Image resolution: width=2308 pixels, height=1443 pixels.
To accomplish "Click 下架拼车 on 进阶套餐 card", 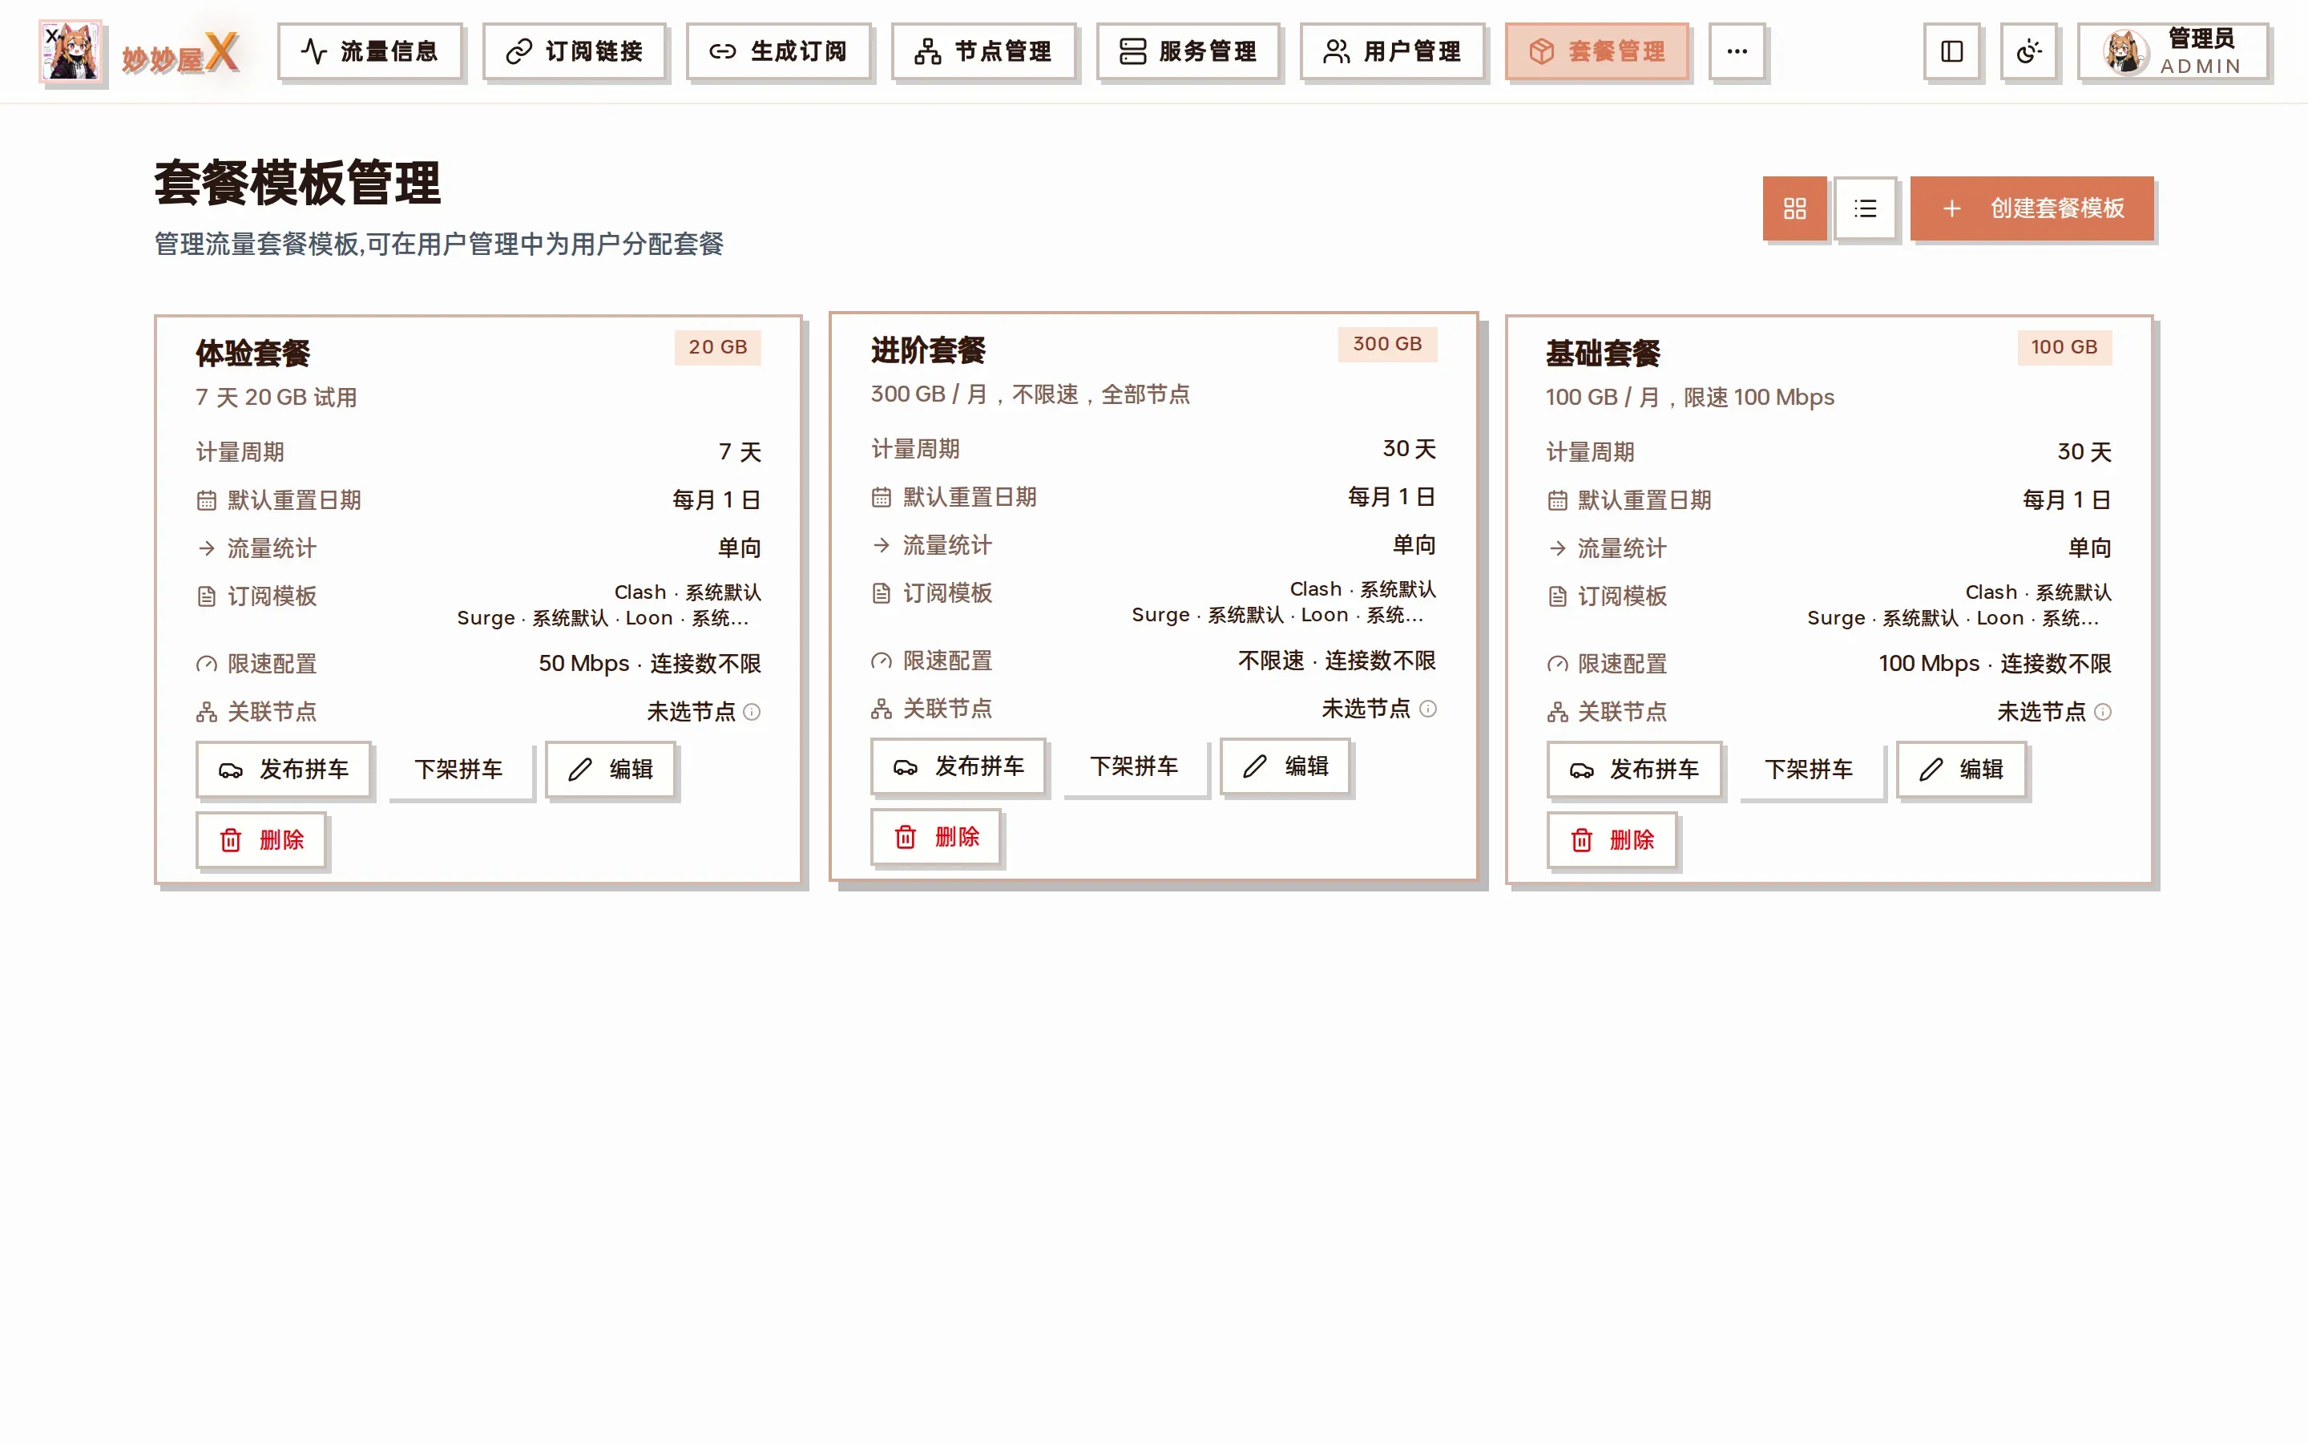I will coord(1134,766).
